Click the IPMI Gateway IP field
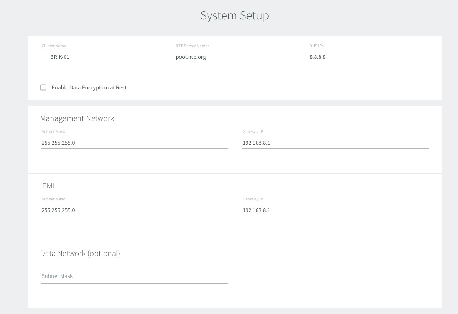Image resolution: width=458 pixels, height=314 pixels. 335,210
